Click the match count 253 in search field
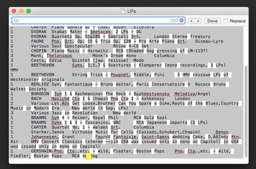Viewport: 256px width, 169px height. pyautogui.click(x=174, y=21)
